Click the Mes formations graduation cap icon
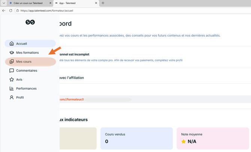This screenshot has width=251, height=152. click(12, 53)
